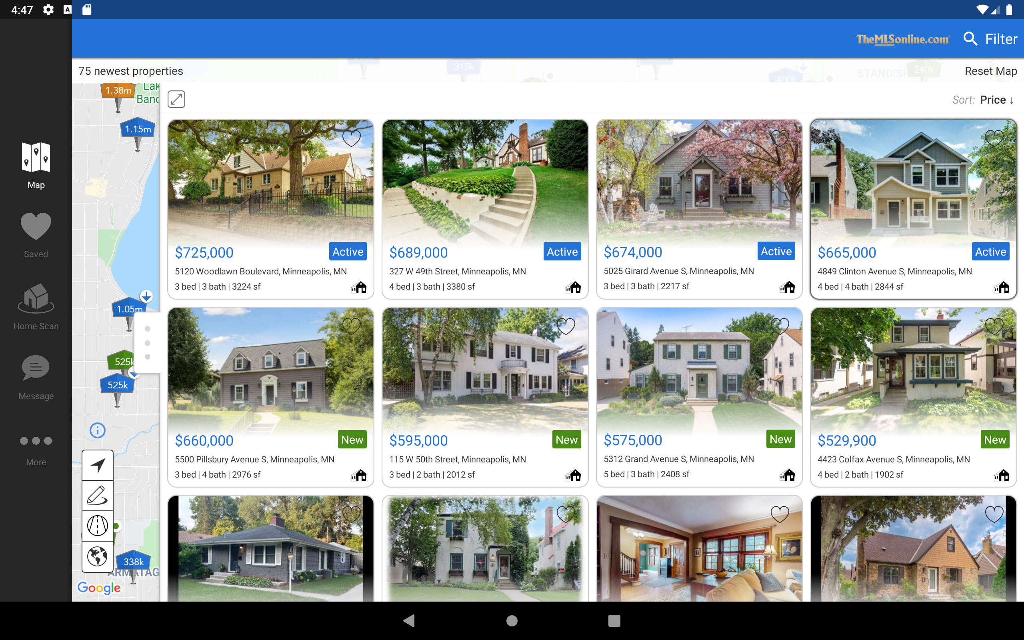The image size is (1024, 640).
Task: Select the road commute map tool
Action: (x=97, y=526)
